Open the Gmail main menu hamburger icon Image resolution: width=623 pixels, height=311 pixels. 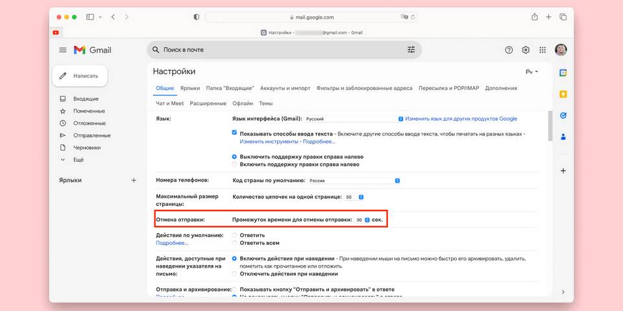[63, 50]
